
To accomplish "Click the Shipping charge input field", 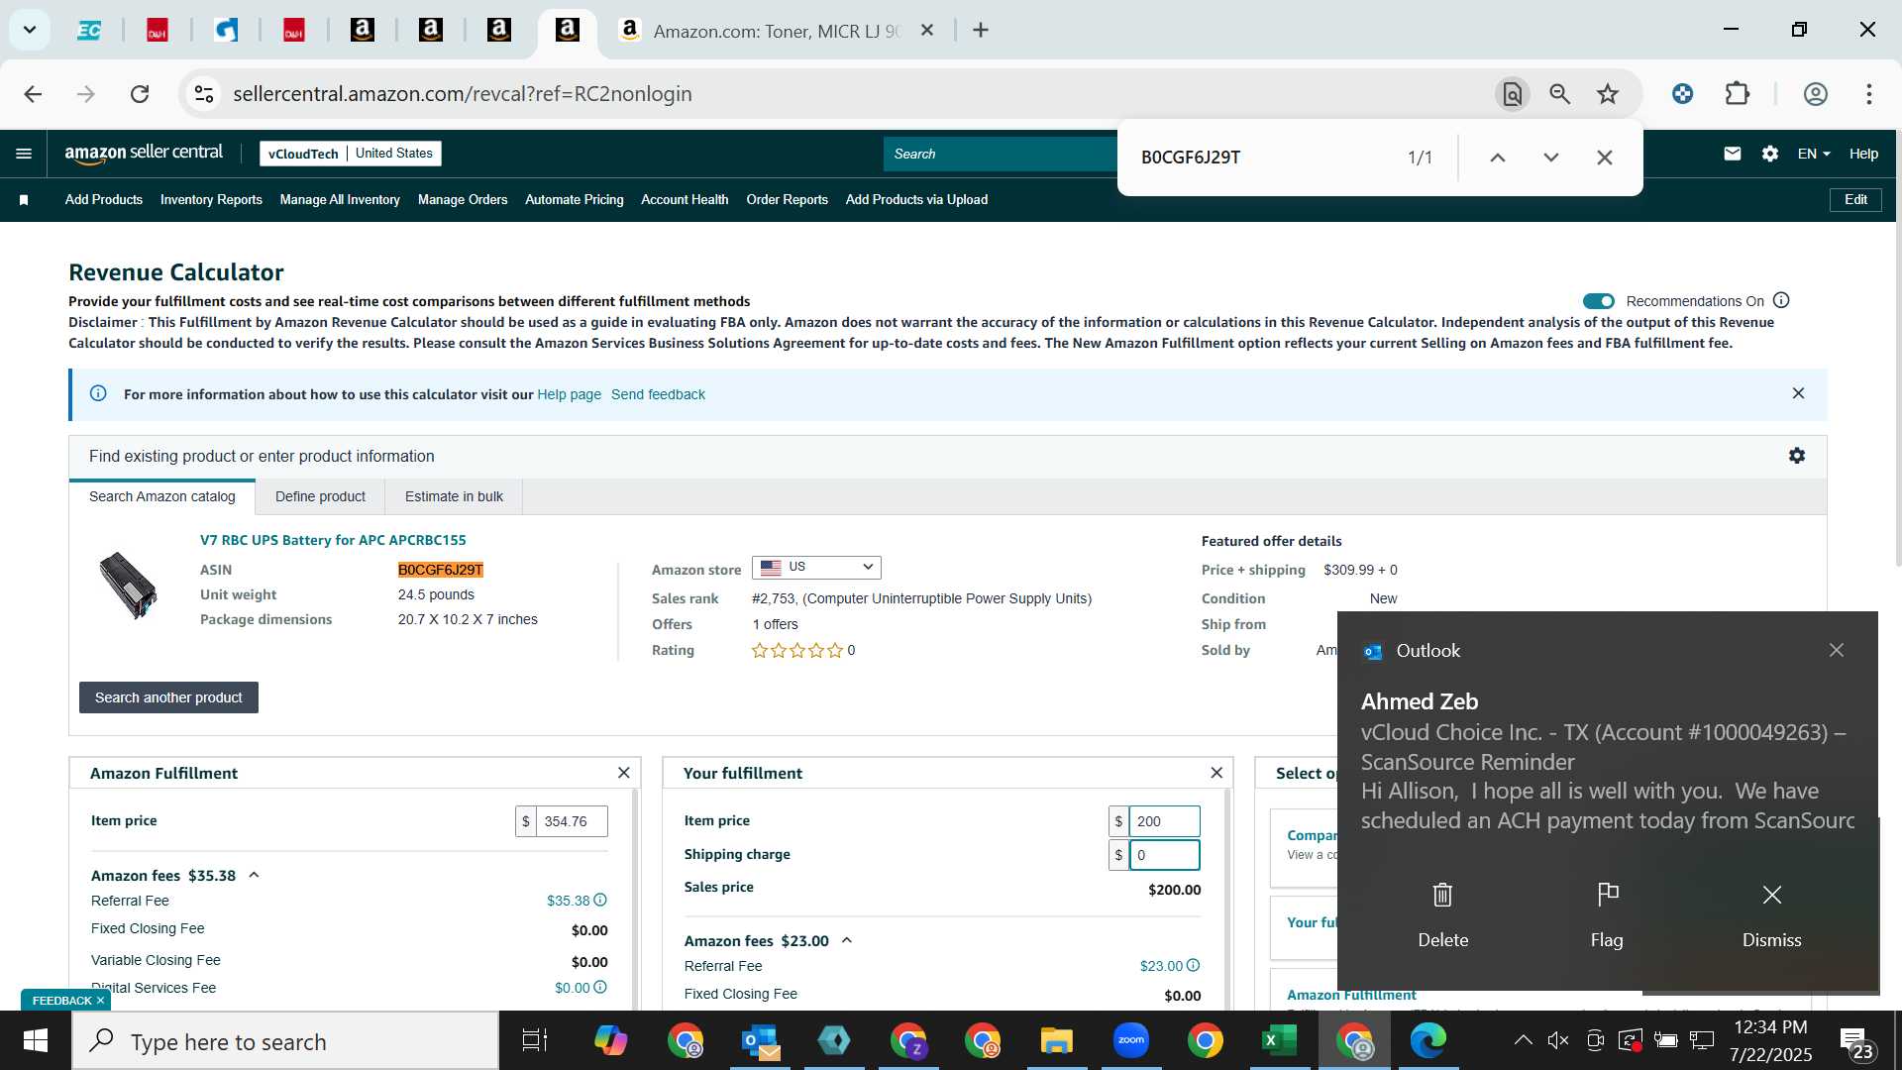I will 1164,855.
